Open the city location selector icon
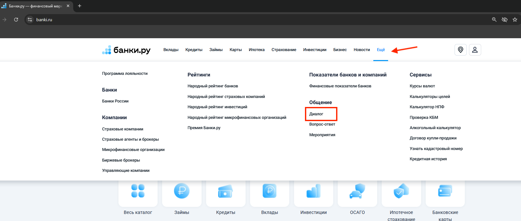This screenshot has height=221, width=521. click(x=461, y=50)
